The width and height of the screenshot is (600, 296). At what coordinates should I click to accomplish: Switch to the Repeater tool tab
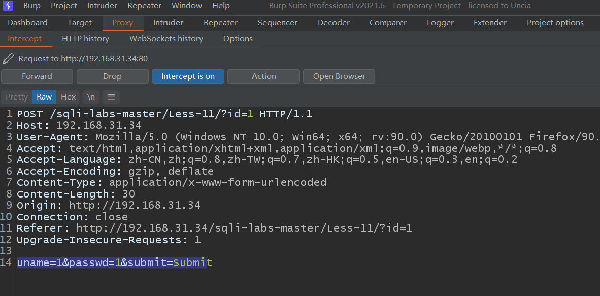(220, 23)
